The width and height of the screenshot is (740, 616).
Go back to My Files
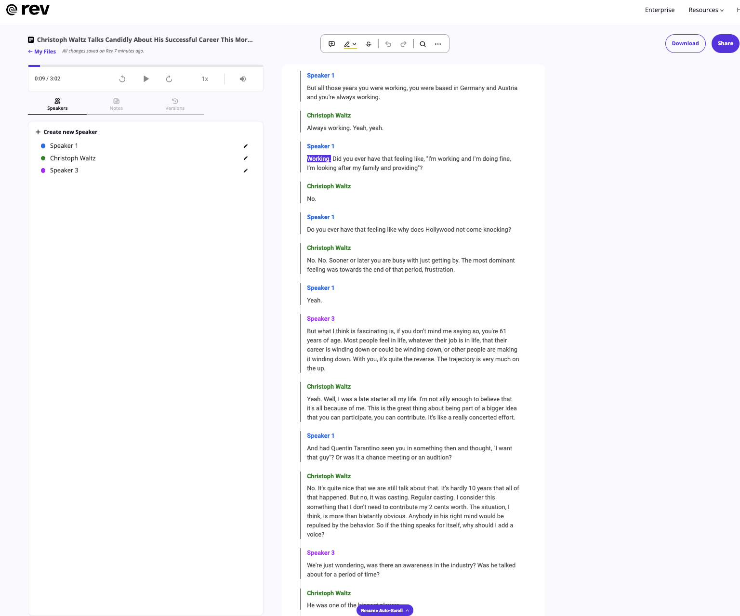click(41, 51)
